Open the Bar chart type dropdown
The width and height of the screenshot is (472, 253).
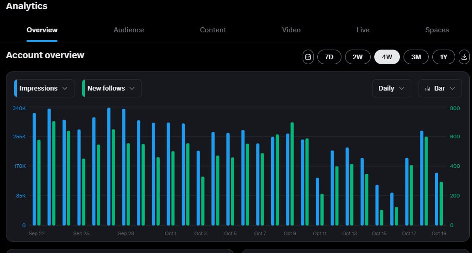tap(440, 88)
